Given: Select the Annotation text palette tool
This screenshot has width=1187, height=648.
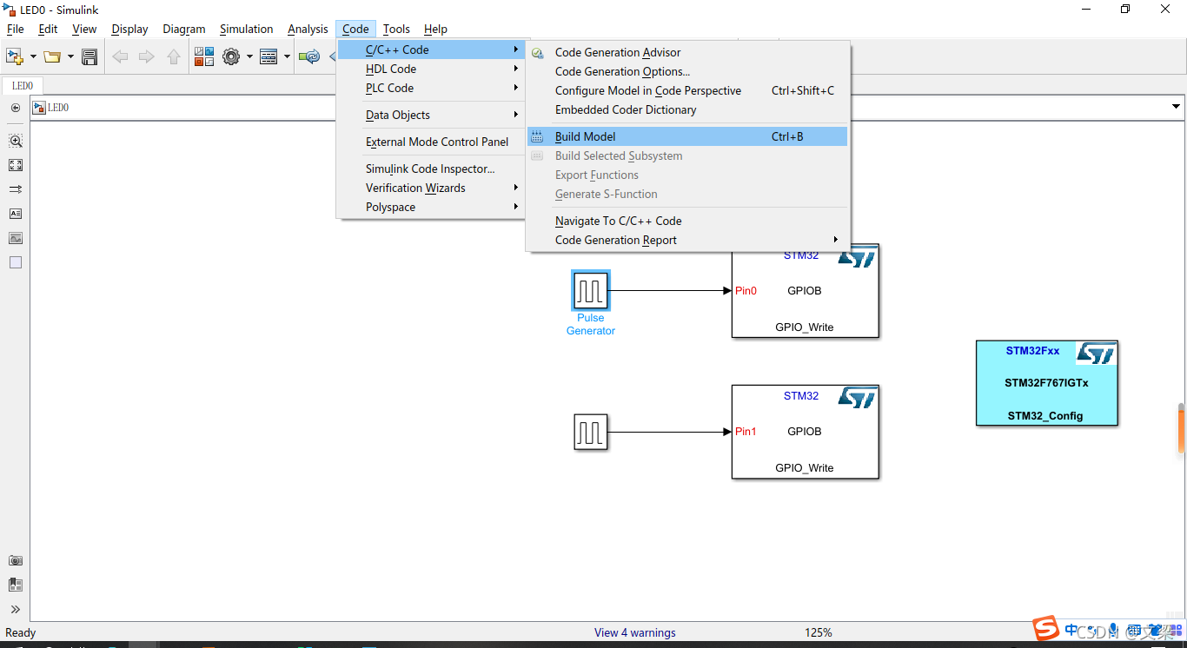Looking at the screenshot, I should (x=15, y=213).
